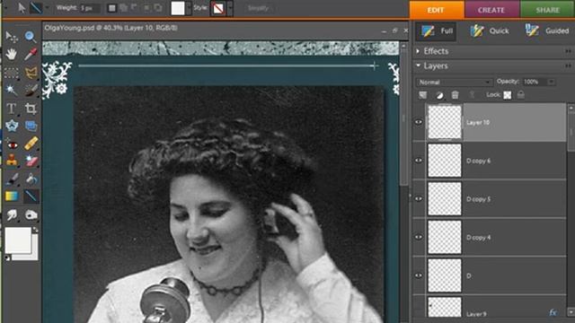Select the Zoom magnifier tool
Image resolution: width=575 pixels, height=323 pixels.
[x=31, y=37]
